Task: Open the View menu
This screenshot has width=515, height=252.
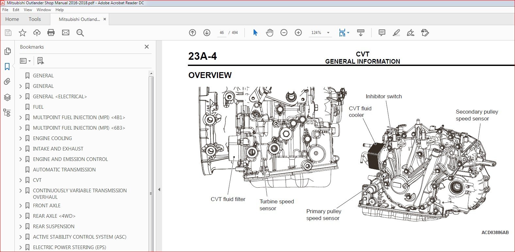Action: [x=28, y=10]
